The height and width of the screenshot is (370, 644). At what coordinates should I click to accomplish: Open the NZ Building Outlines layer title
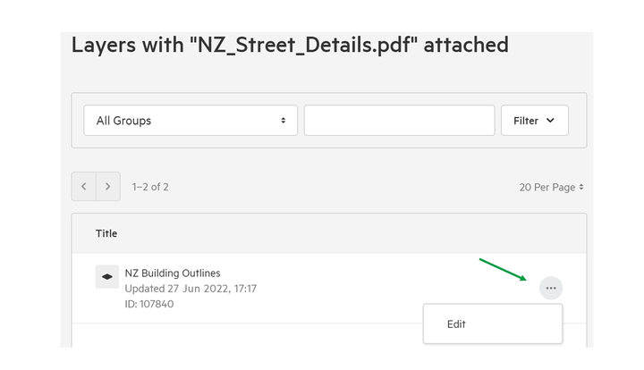pos(173,273)
